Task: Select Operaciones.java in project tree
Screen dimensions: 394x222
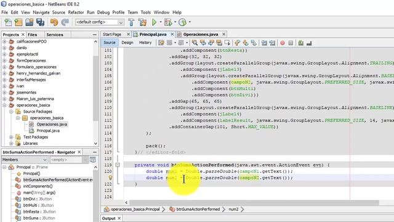Action: point(52,125)
